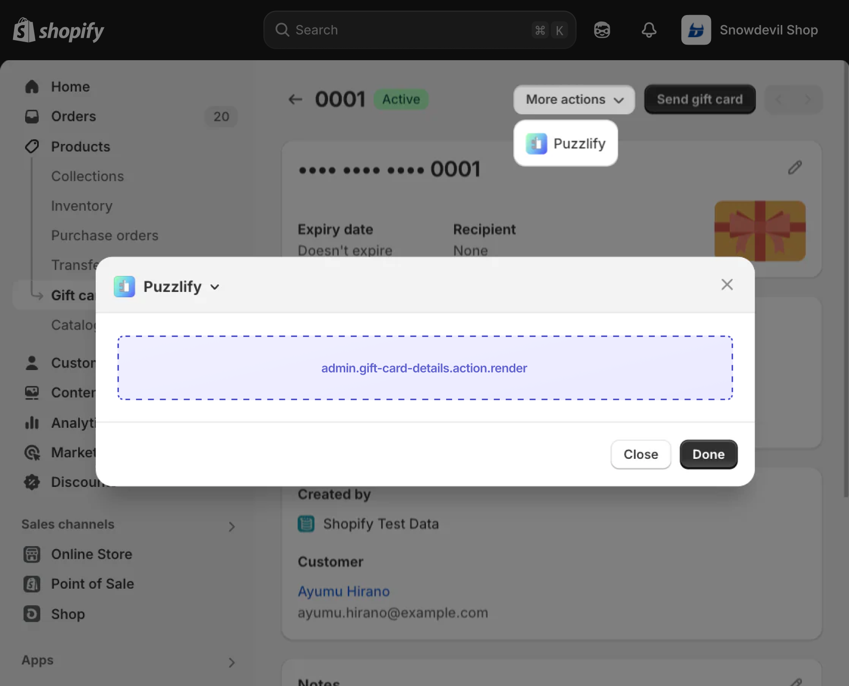849x686 pixels.
Task: Click the Analytics bar chart icon
Action: tap(32, 423)
